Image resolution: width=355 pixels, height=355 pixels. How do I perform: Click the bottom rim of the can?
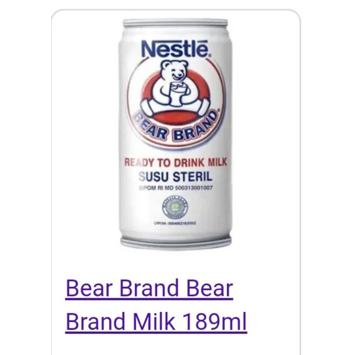tap(176, 243)
